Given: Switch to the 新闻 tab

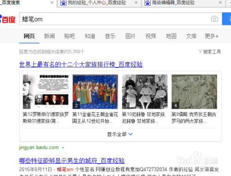Looking at the screenshot, I should (x=49, y=36).
